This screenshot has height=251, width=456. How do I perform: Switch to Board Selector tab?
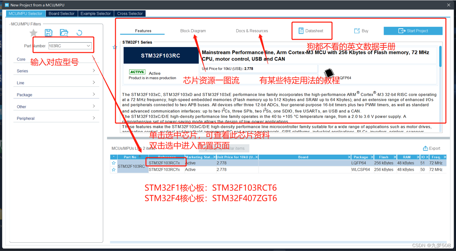pyautogui.click(x=62, y=14)
